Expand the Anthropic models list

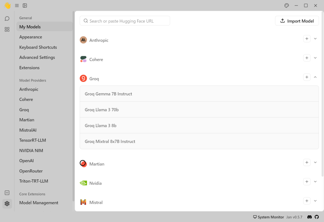click(315, 39)
